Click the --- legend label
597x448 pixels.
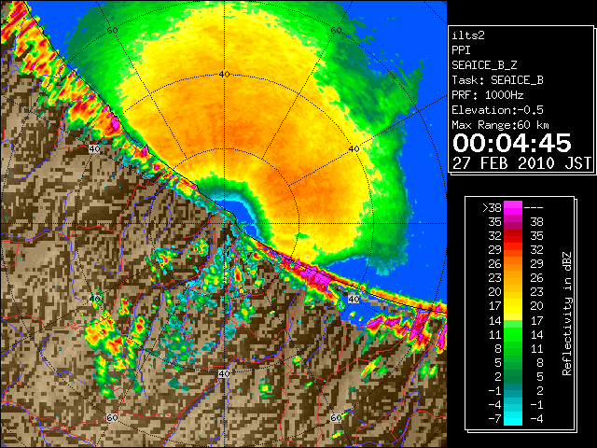point(534,208)
